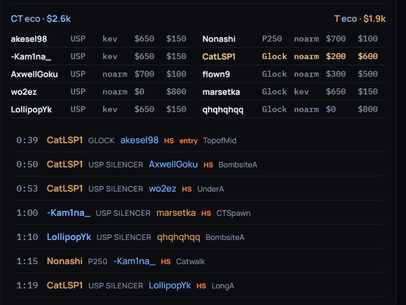Viewport: 406px width, 305px height.
Task: Open the 1:10 LollipopYk kill row
Action: click(198, 237)
